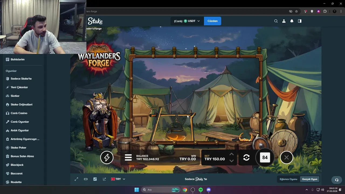
Task: Open the browser extensions puzzle icon
Action: (325, 11)
